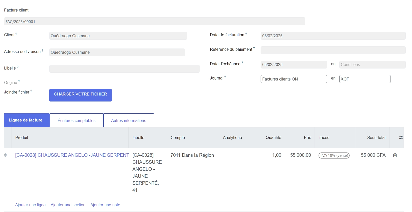This screenshot has height=212, width=412.
Task: Click the help mark beside Référence du paiement
Action: point(254,48)
